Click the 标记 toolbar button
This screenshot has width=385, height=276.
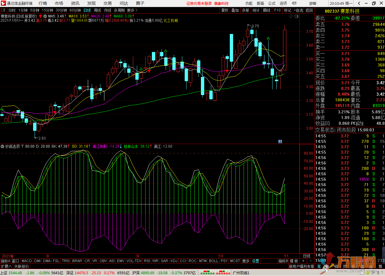[288, 10]
